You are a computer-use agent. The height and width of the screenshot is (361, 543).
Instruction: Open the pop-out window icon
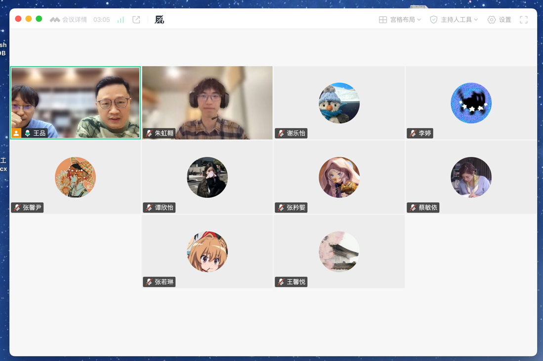[136, 19]
